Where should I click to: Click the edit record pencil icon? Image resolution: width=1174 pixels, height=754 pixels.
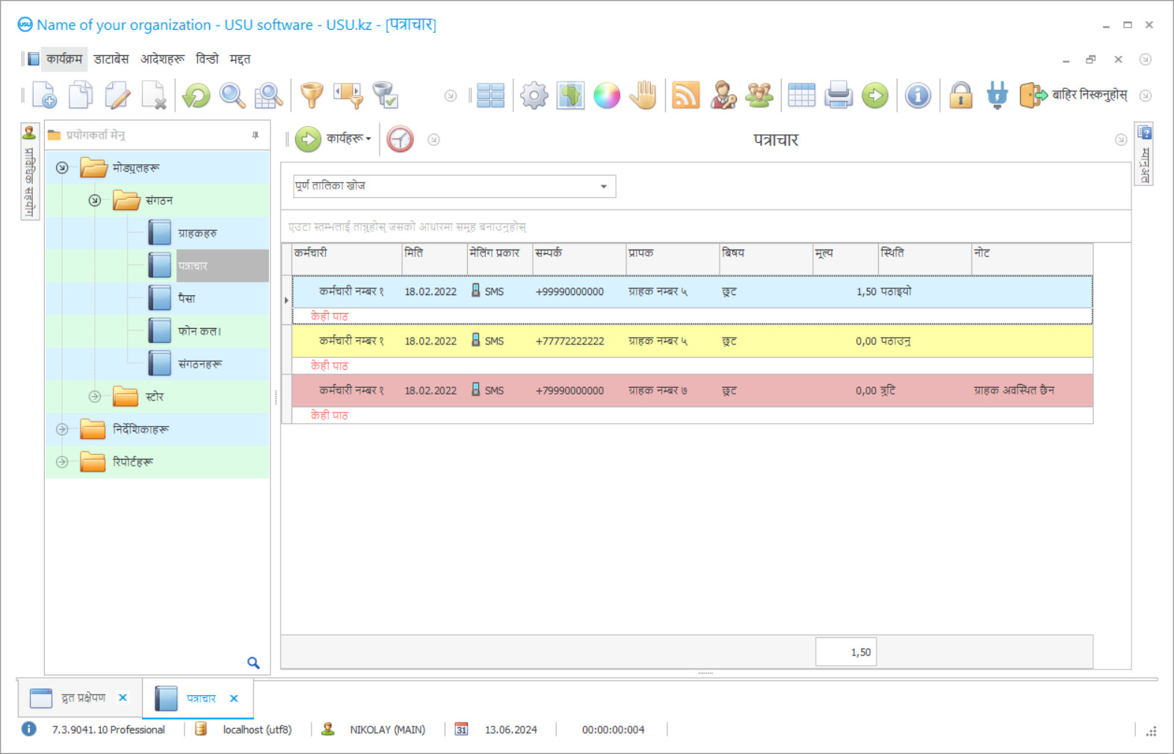[x=117, y=95]
